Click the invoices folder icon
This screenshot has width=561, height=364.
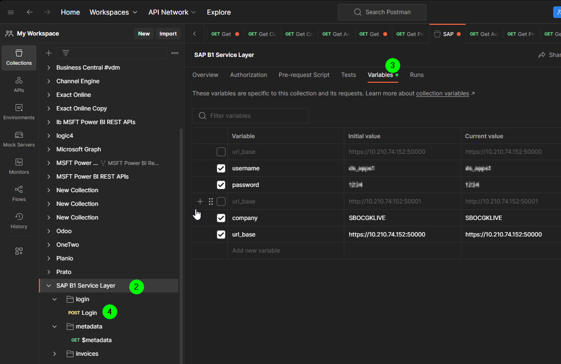coord(70,353)
